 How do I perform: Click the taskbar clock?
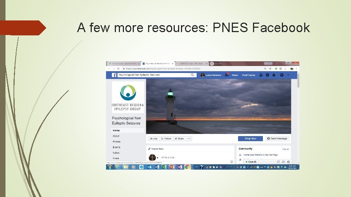[x=292, y=167]
